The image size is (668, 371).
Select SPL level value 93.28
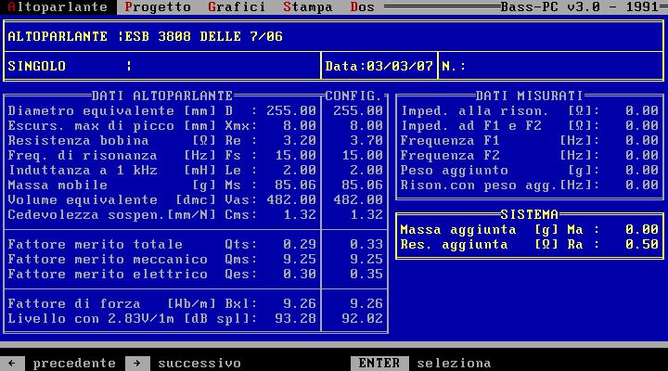296,319
